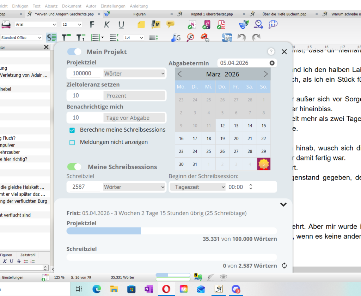Click the yellow sticky note icon
The width and height of the screenshot is (361, 296).
pyautogui.click(x=141, y=25)
